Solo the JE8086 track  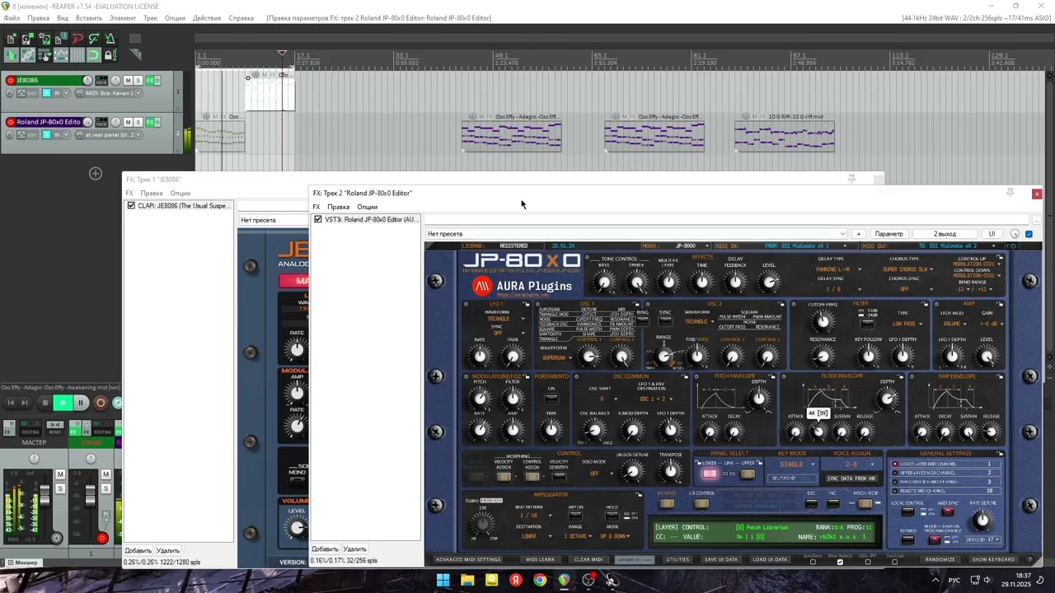138,81
